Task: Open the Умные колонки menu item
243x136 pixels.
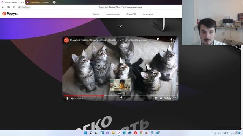Action: [x=112, y=14]
